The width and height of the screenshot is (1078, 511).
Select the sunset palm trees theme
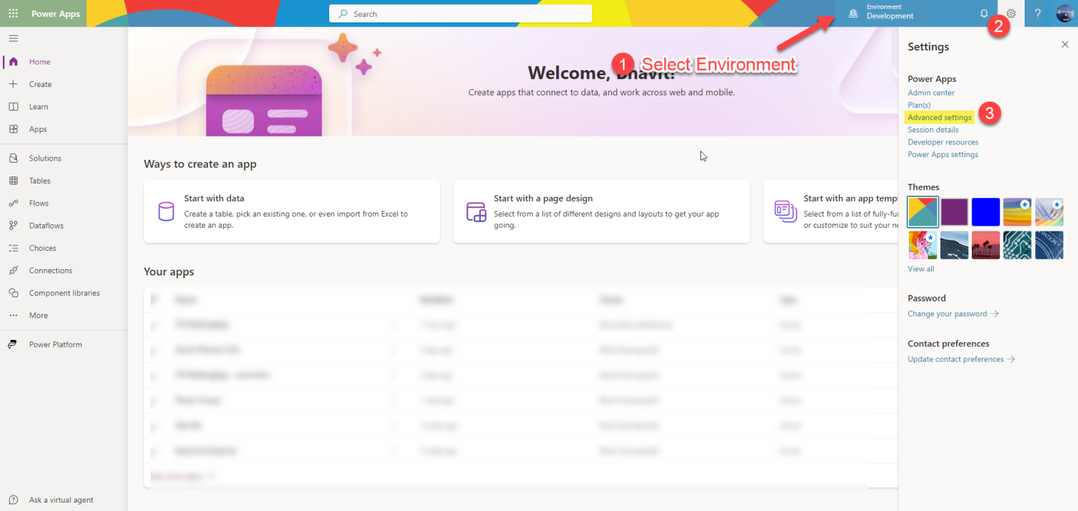(x=986, y=245)
